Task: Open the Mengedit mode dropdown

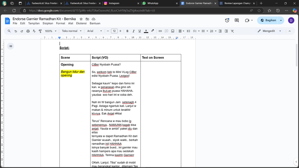Action: point(269,31)
